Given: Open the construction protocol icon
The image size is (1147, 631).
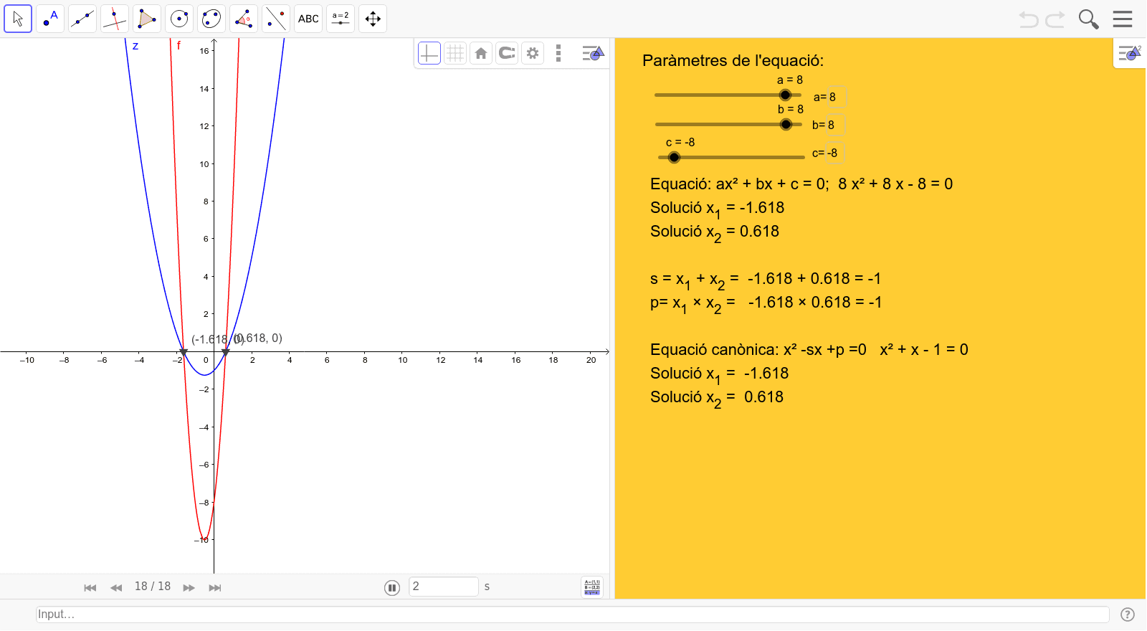Looking at the screenshot, I should (592, 587).
